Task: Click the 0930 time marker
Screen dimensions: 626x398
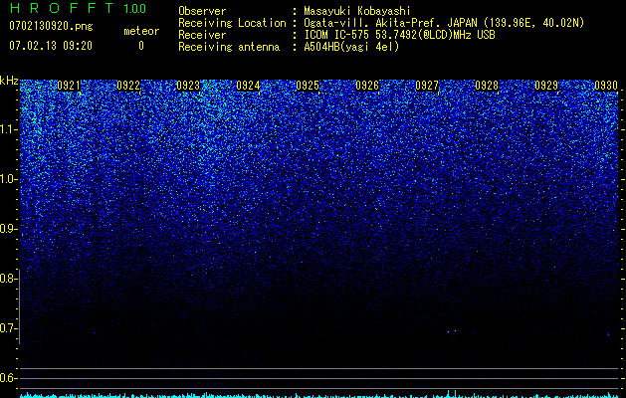Action: click(606, 86)
